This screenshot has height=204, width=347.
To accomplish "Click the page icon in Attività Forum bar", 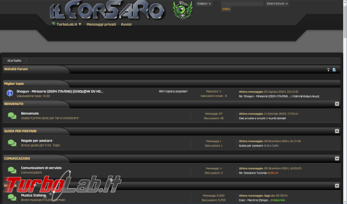I will click(x=334, y=70).
